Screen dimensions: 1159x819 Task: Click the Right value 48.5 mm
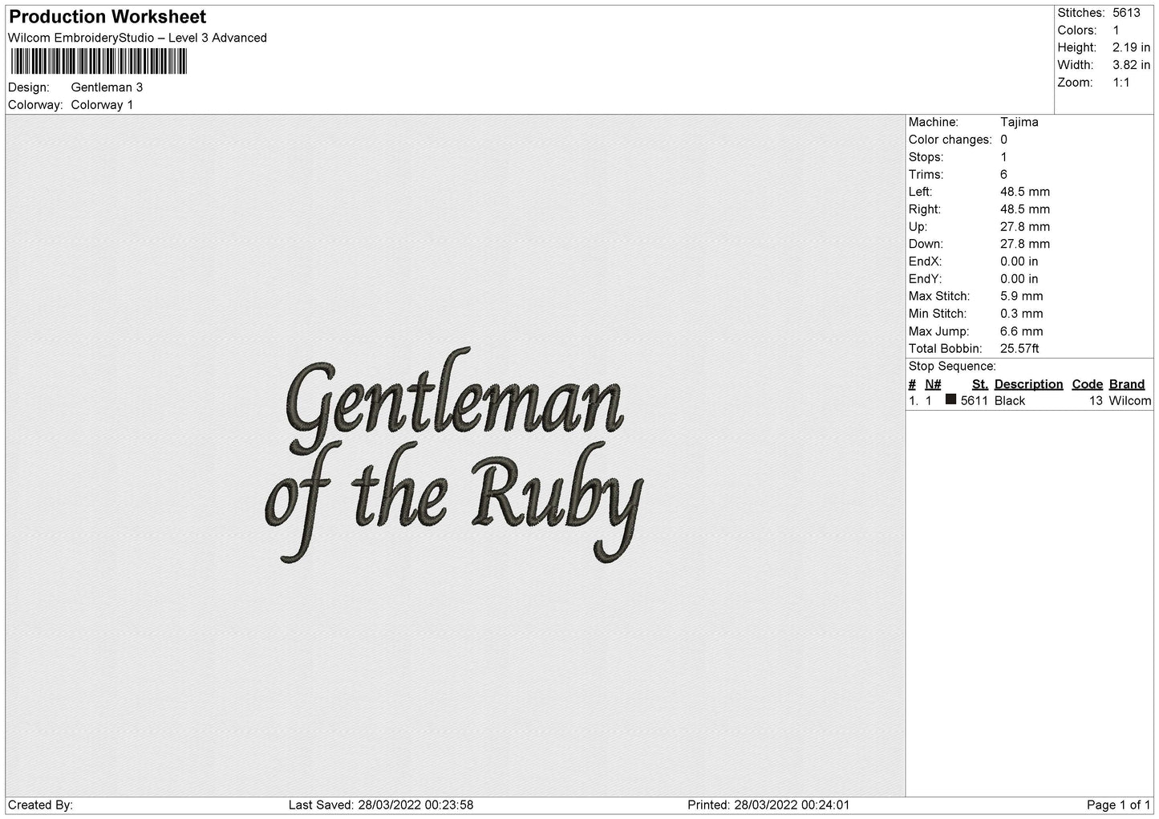1024,209
